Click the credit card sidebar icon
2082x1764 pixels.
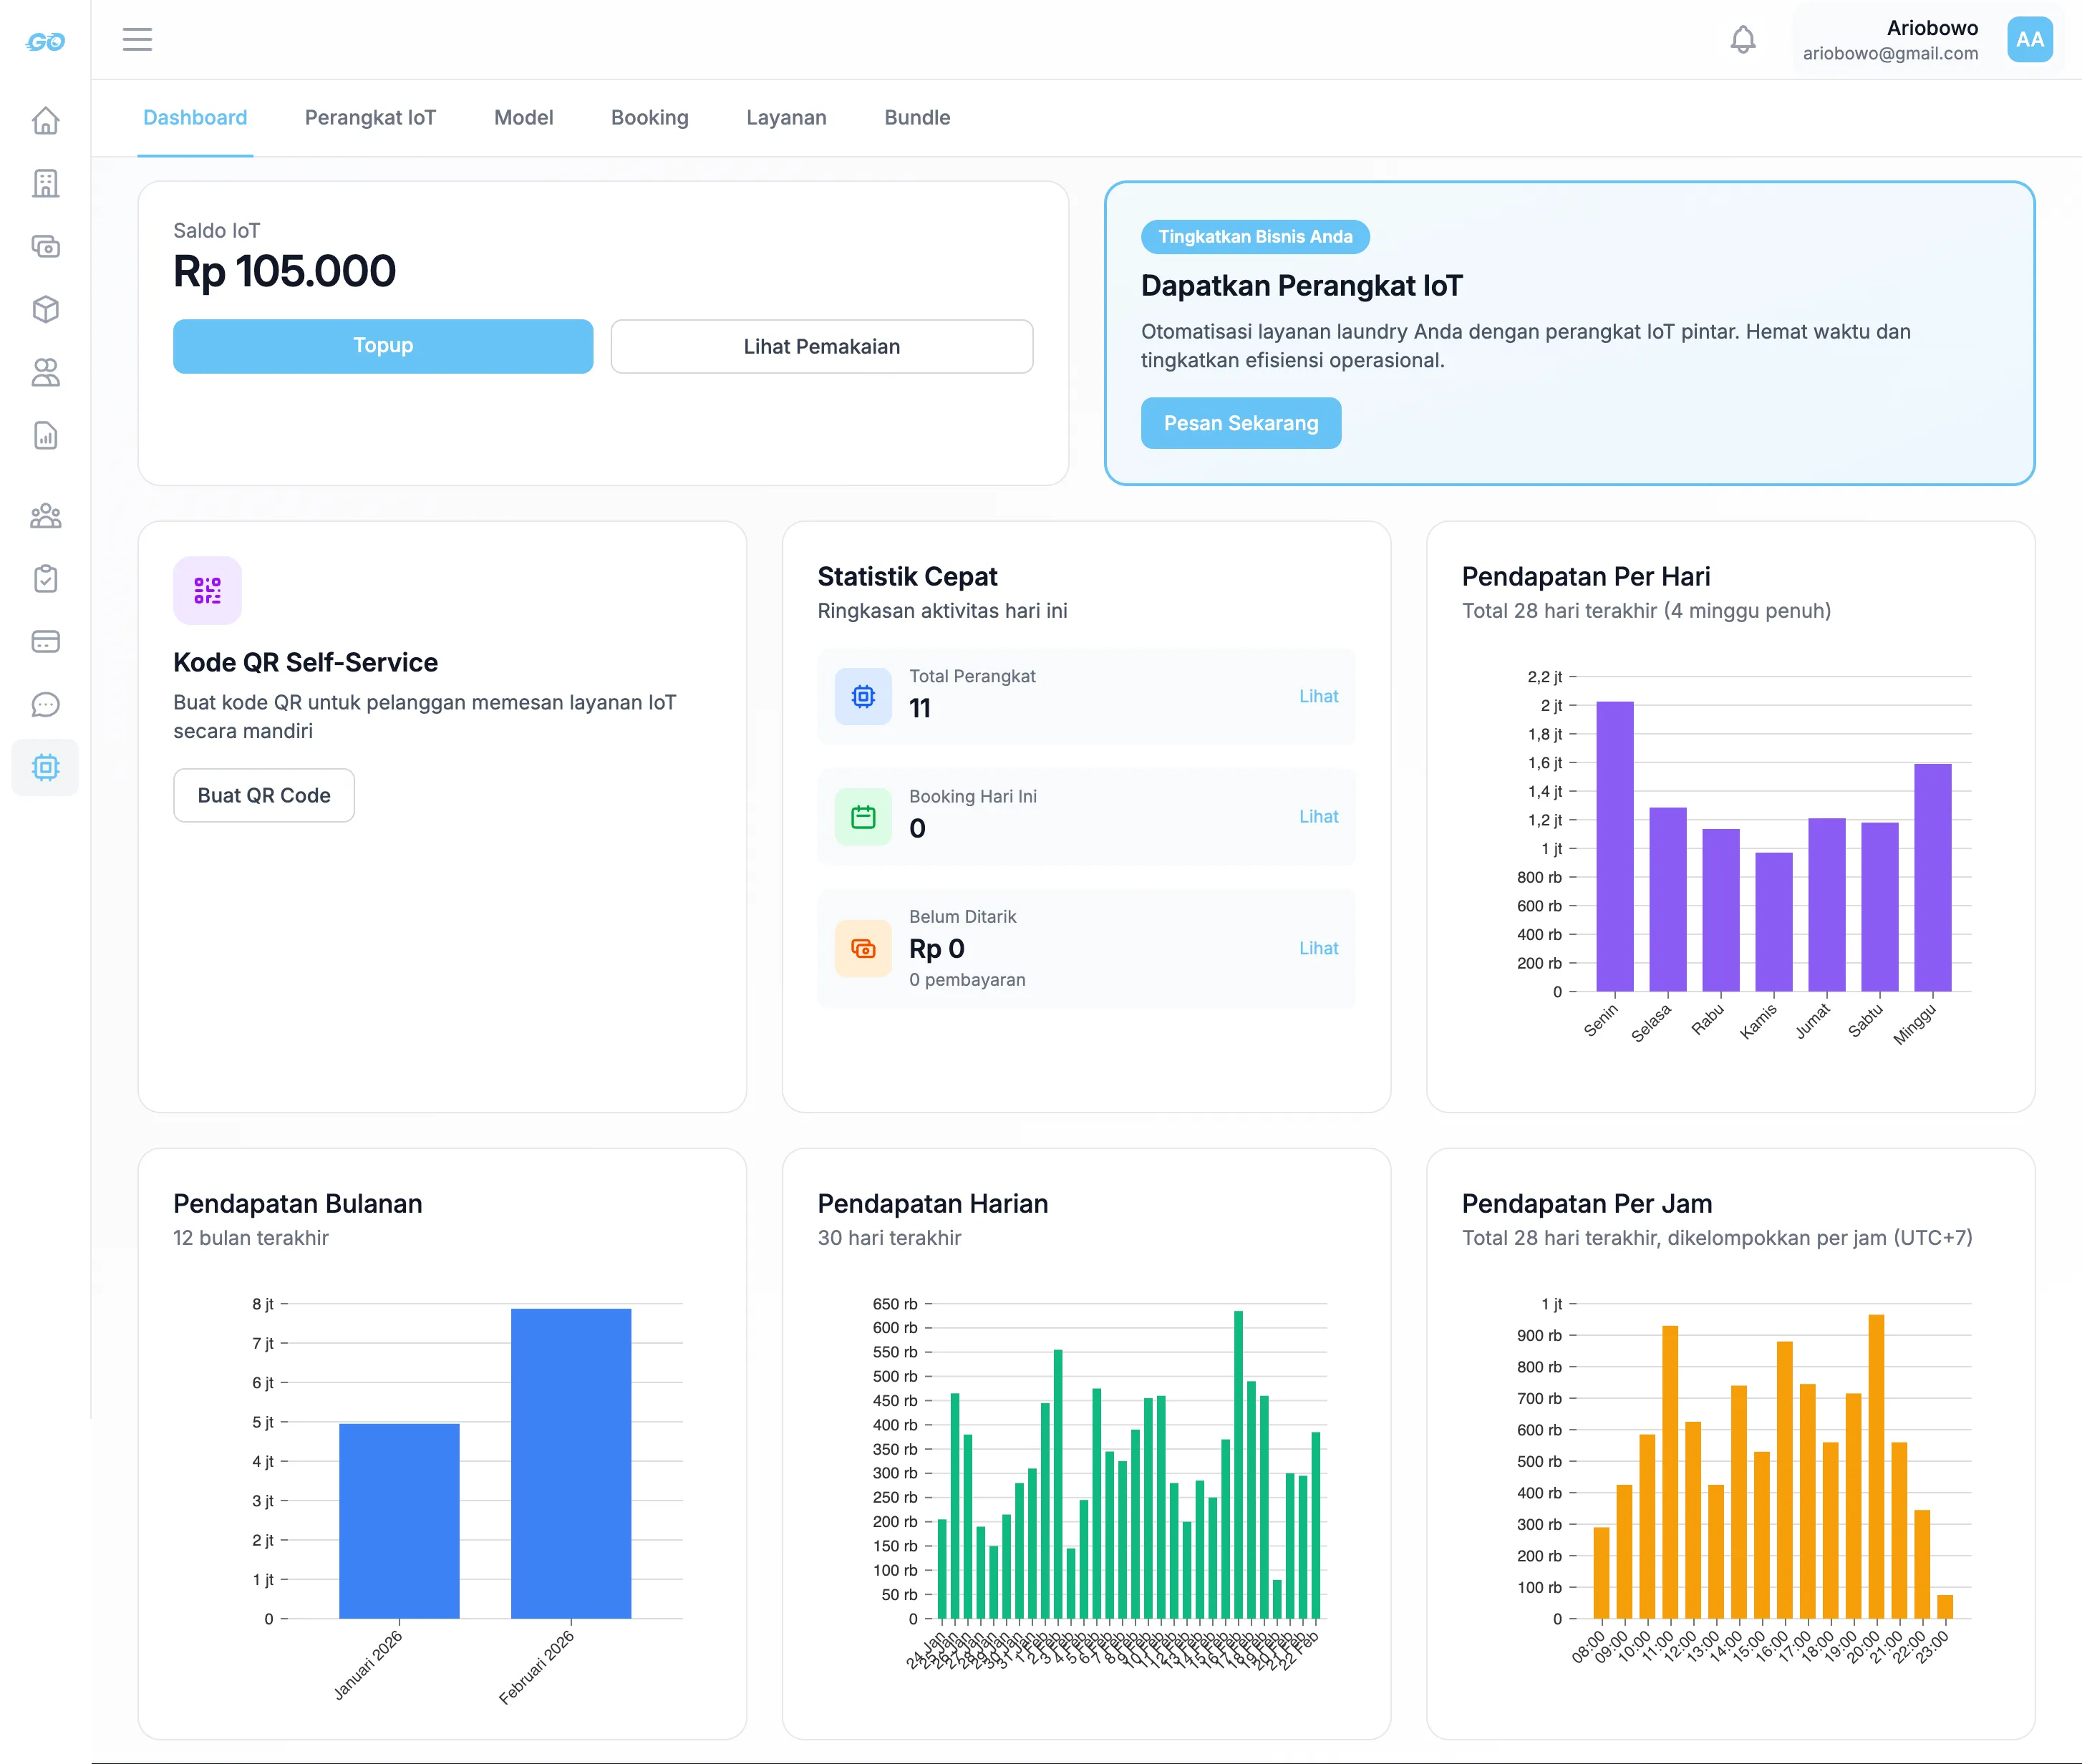click(x=46, y=642)
